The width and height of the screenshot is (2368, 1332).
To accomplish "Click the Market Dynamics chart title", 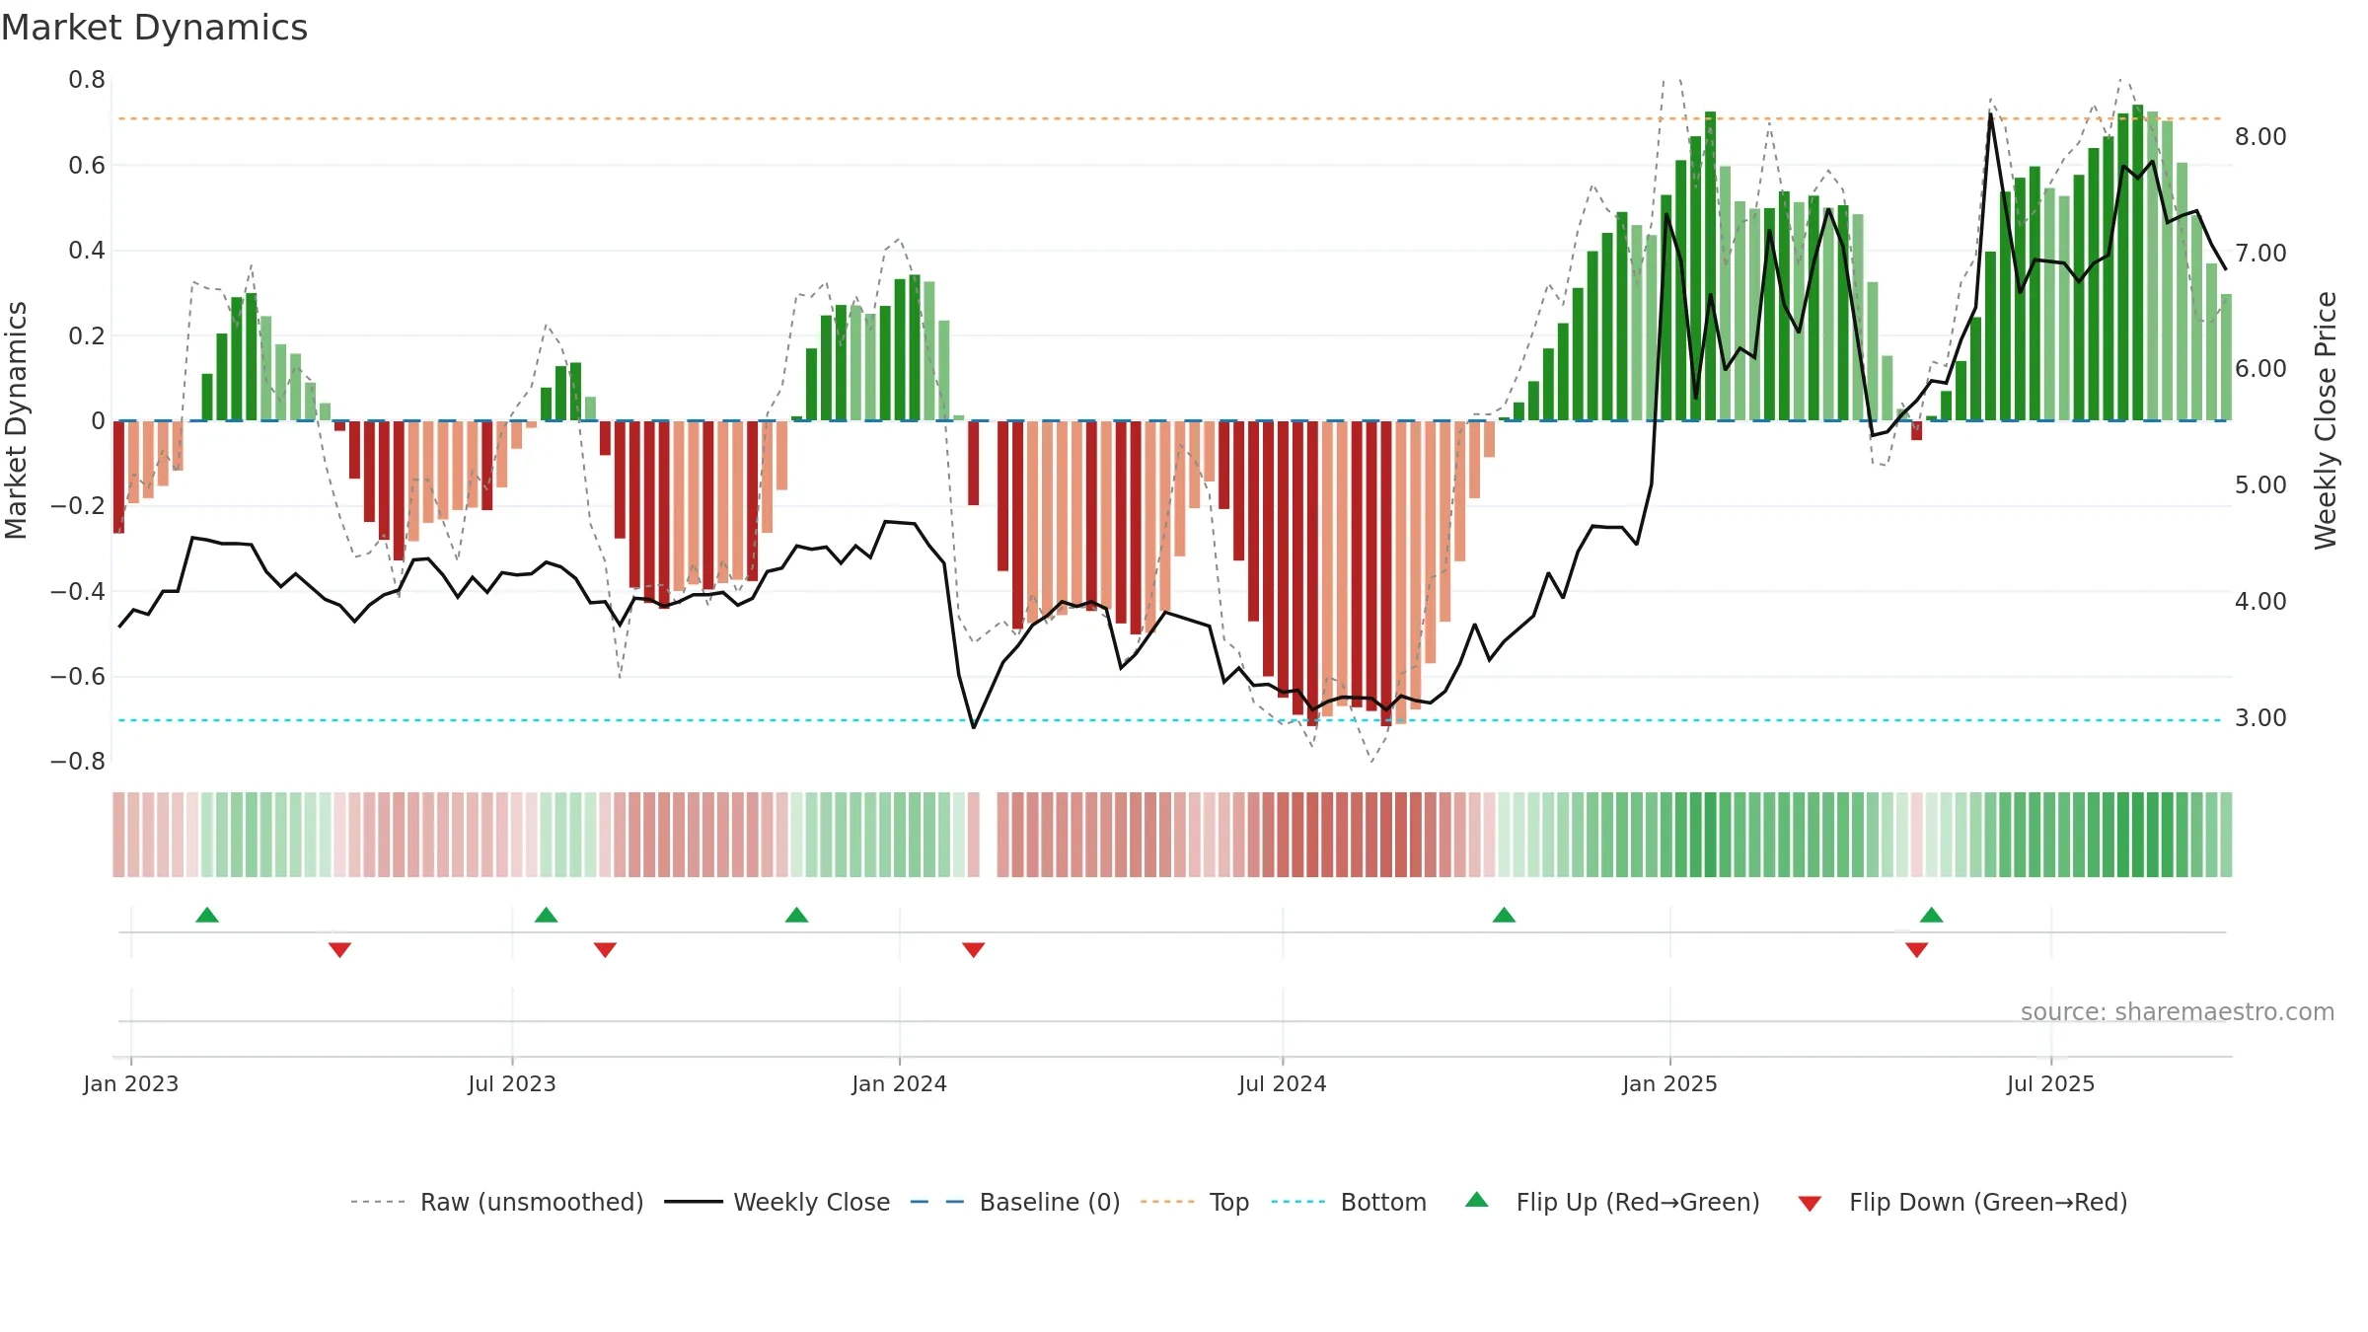I will coord(154,28).
